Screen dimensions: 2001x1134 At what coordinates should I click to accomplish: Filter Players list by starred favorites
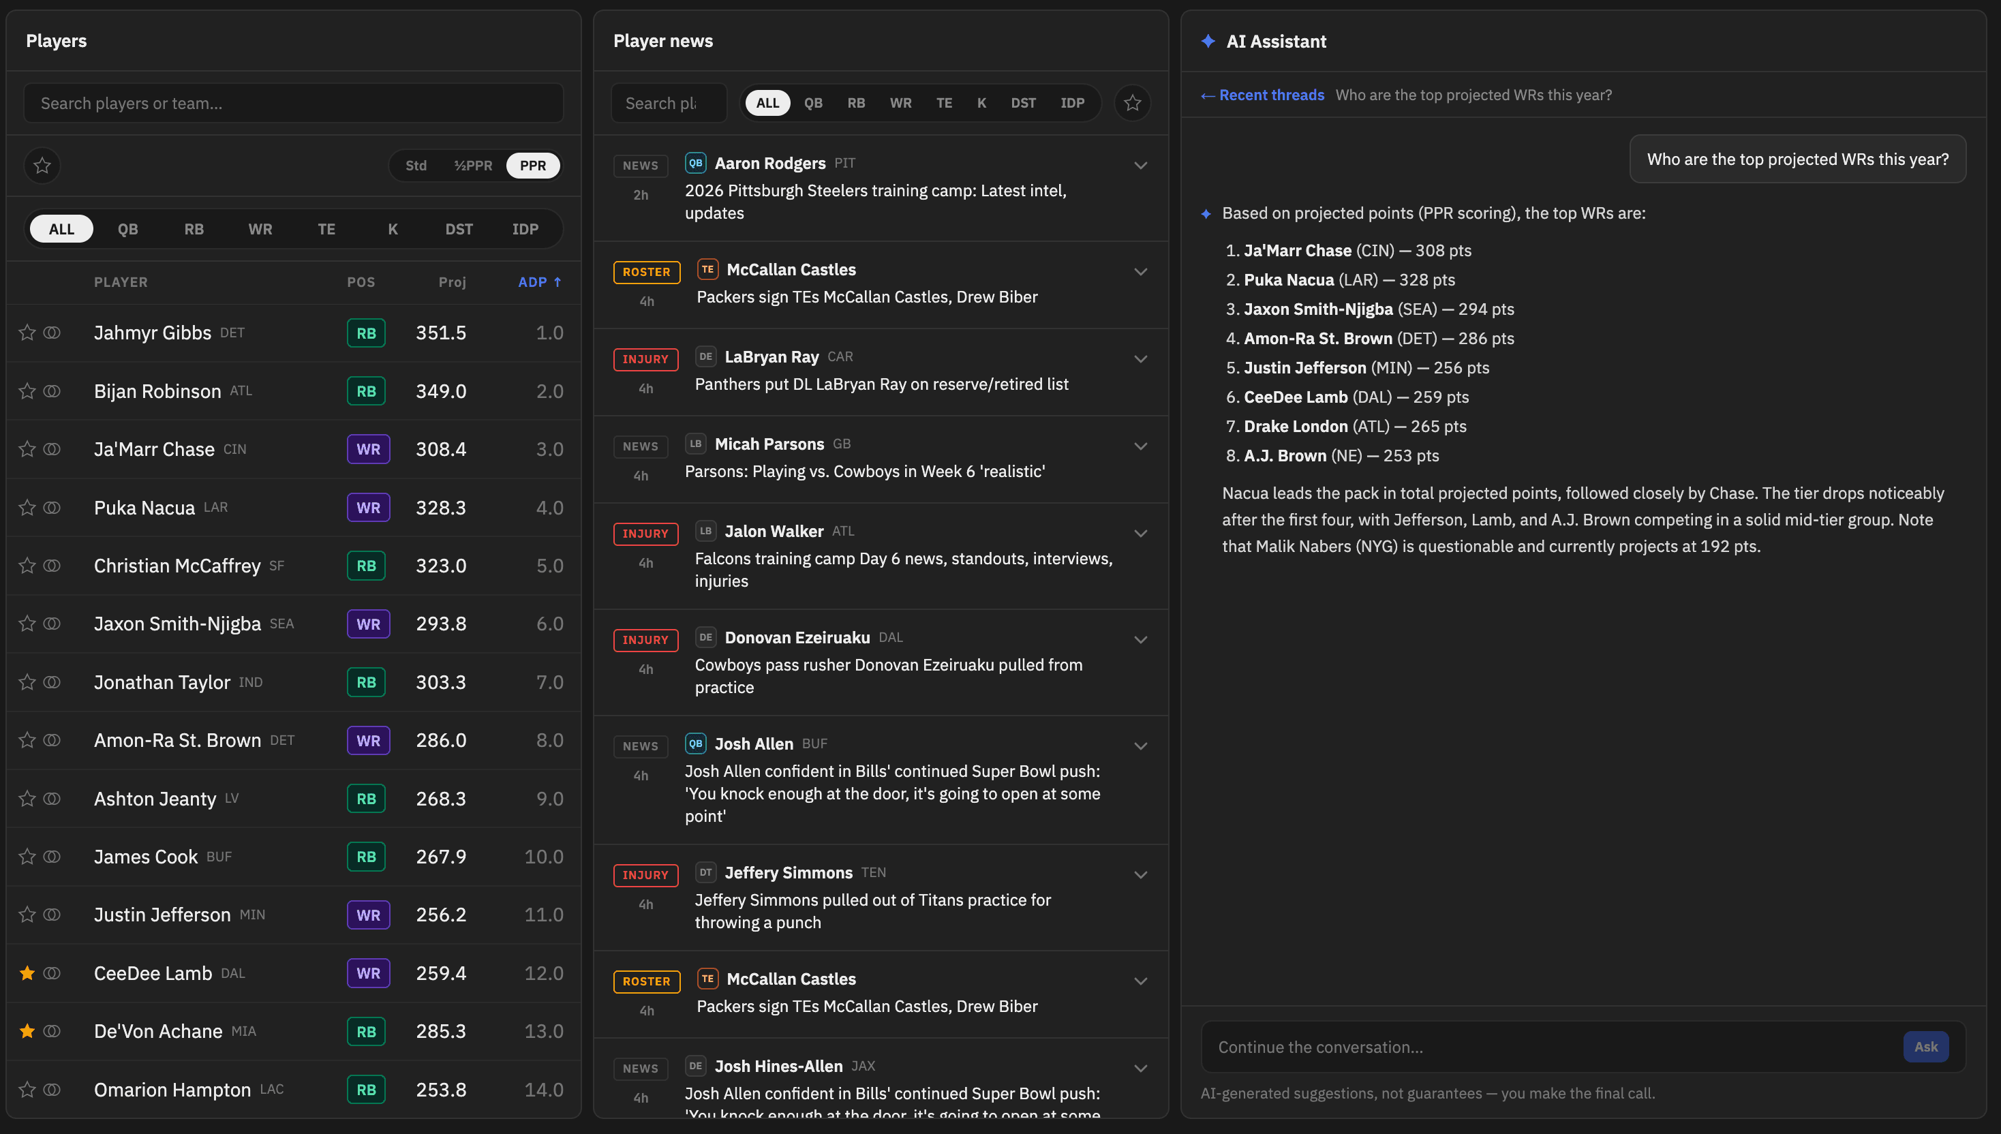(x=42, y=165)
